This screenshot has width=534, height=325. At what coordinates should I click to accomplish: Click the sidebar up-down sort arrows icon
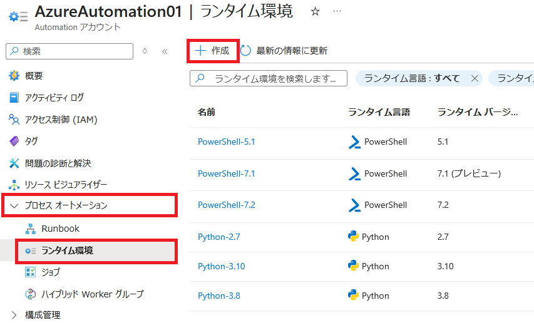point(145,51)
